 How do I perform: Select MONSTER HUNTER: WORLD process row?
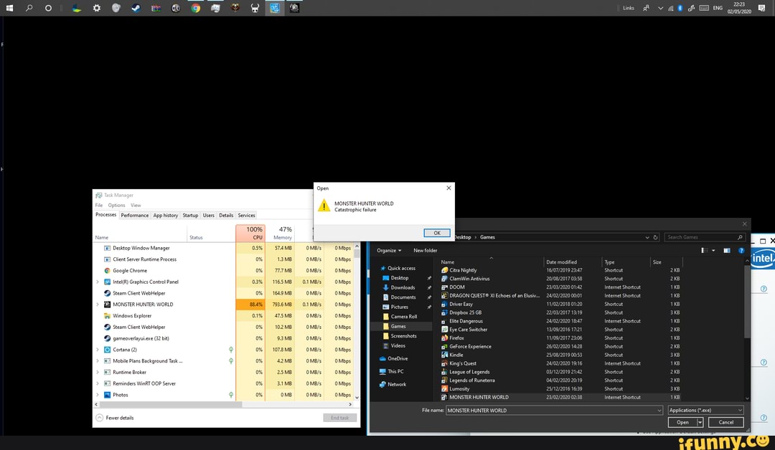click(x=224, y=305)
